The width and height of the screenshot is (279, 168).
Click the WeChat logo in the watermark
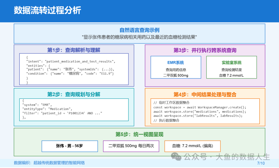(177, 156)
